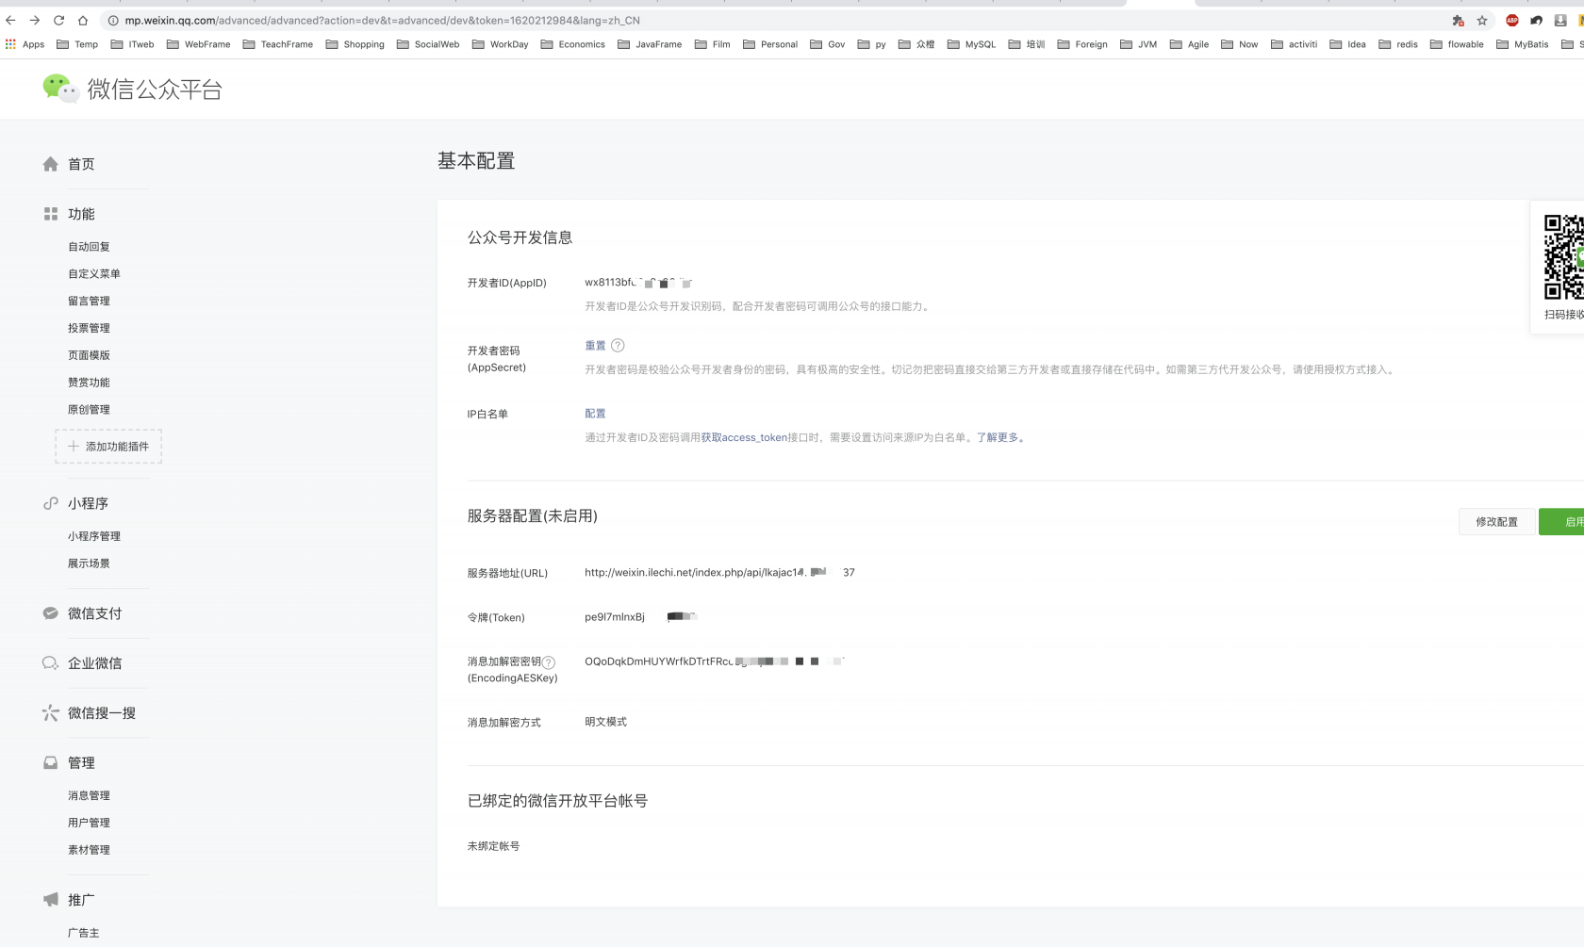This screenshot has height=947, width=1584.
Task: Open 赞赏功能 in the sidebar
Action: click(89, 383)
